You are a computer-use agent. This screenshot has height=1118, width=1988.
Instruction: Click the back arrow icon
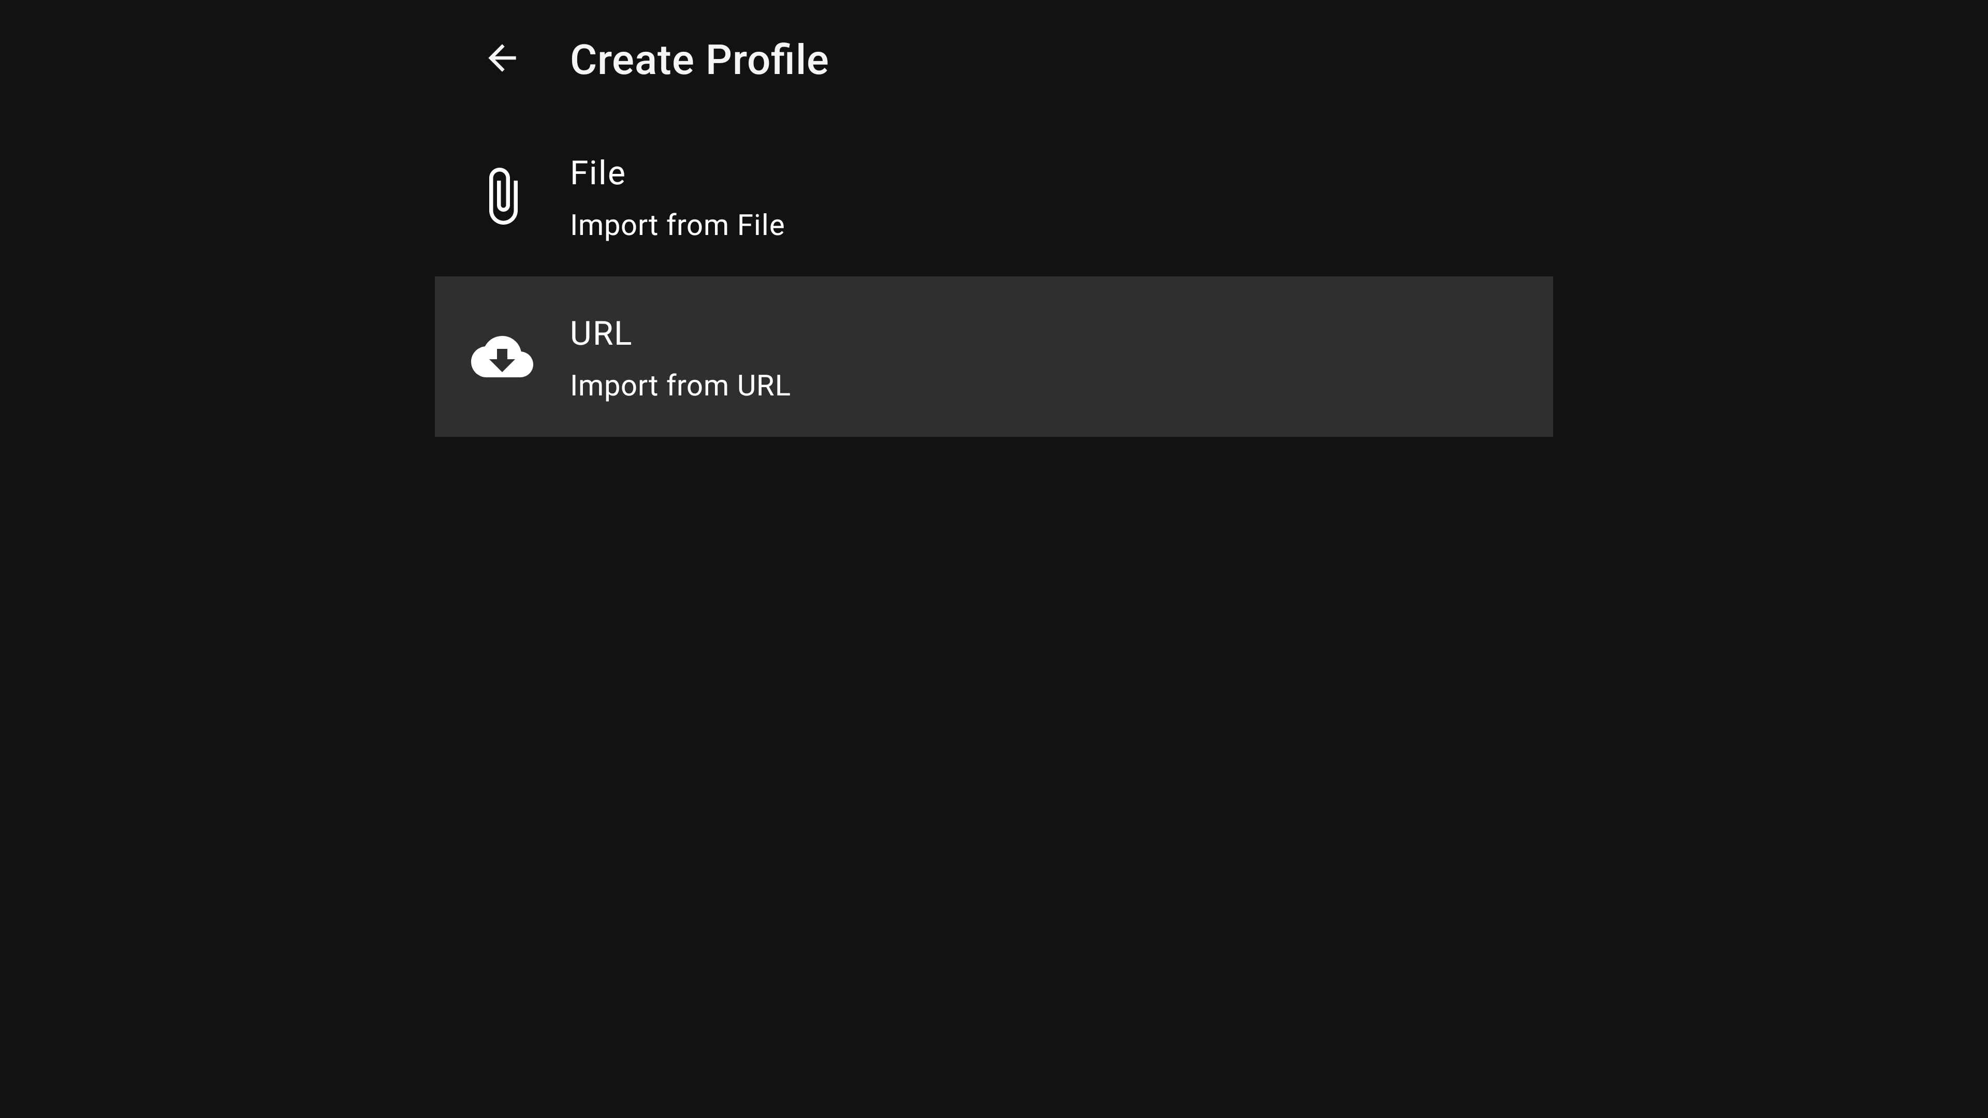502,58
